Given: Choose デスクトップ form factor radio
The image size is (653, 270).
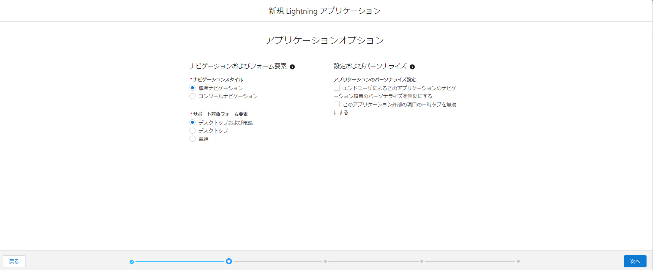Looking at the screenshot, I should pos(192,131).
